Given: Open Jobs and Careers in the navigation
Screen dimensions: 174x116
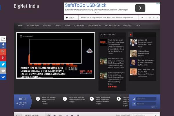Looking at the screenshot, I should [x=112, y=26].
